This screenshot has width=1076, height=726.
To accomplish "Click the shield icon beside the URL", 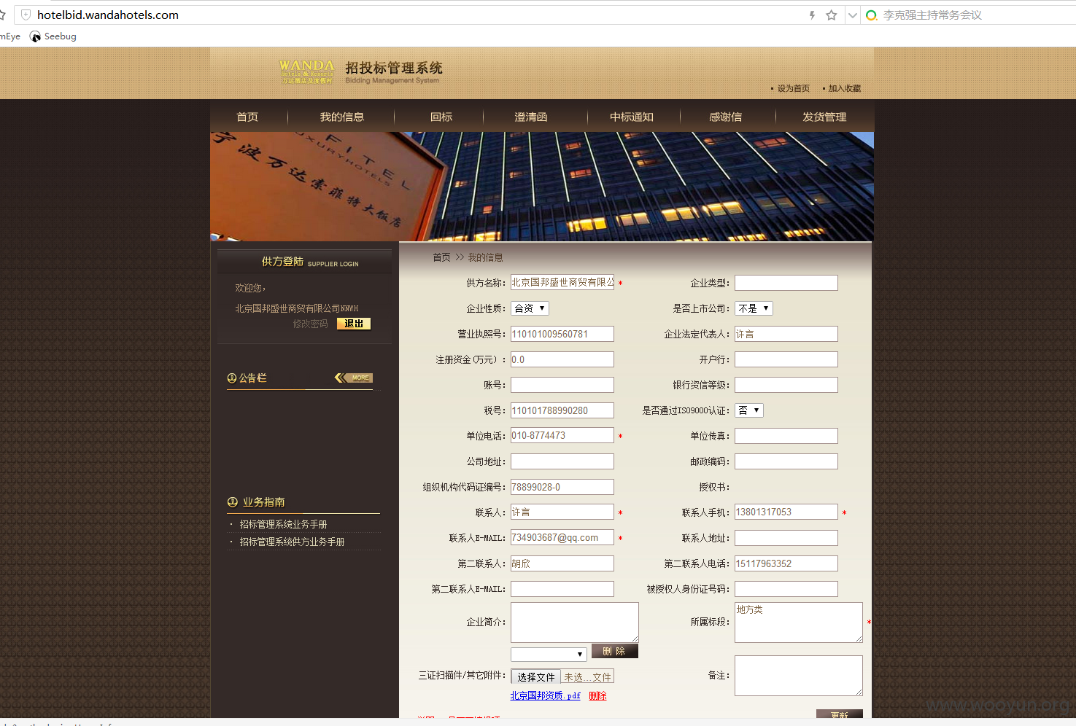I will coord(26,15).
